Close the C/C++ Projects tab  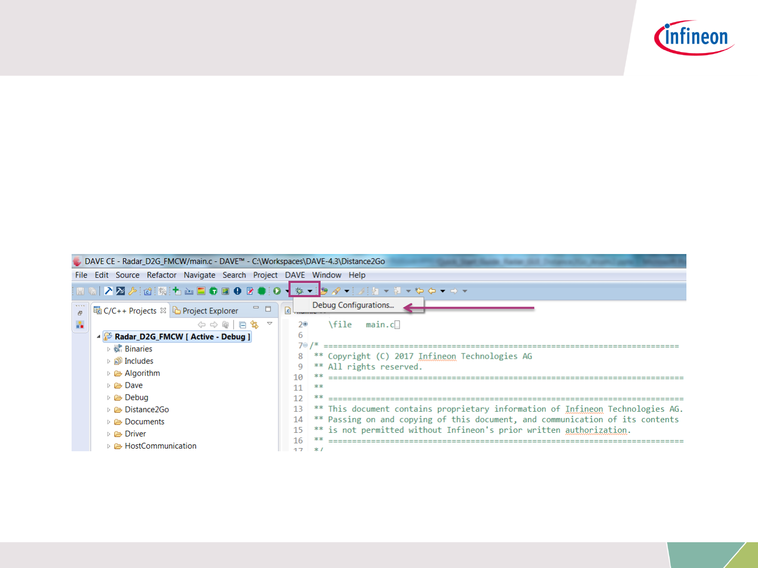pyautogui.click(x=163, y=310)
